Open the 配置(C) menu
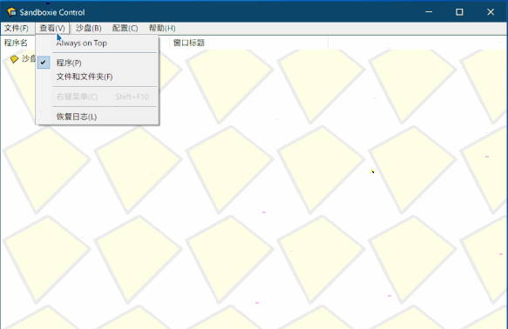Viewport: 508px width, 329px height. click(x=125, y=29)
